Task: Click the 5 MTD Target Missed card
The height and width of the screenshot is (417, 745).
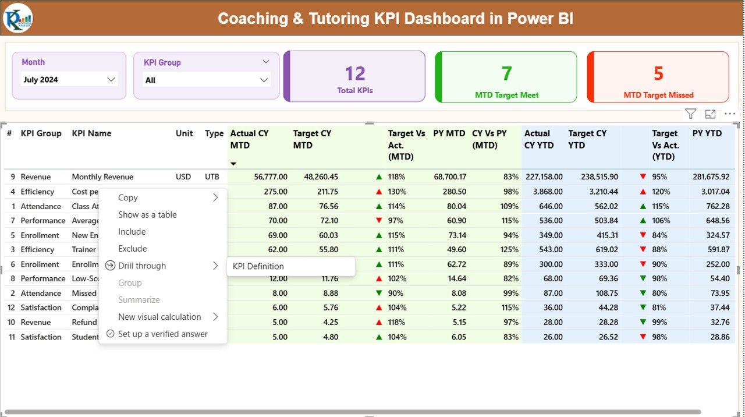Action: pos(657,76)
